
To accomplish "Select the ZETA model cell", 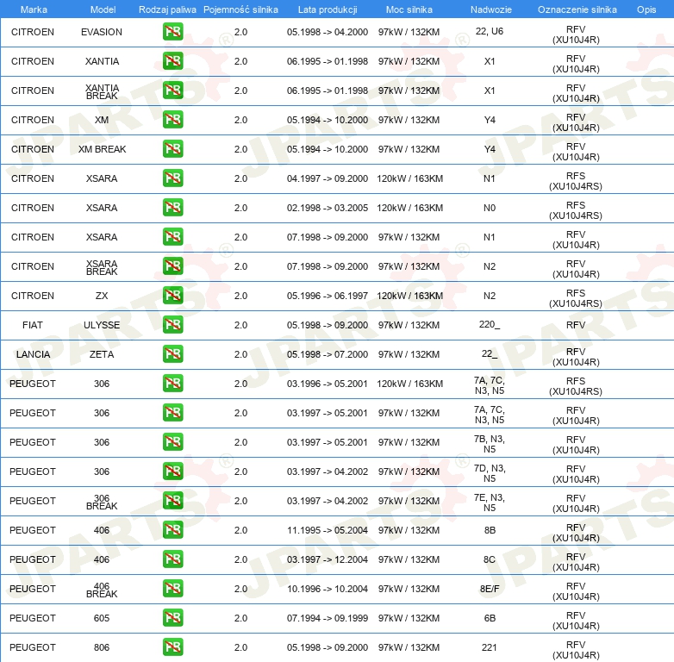I will point(102,354).
